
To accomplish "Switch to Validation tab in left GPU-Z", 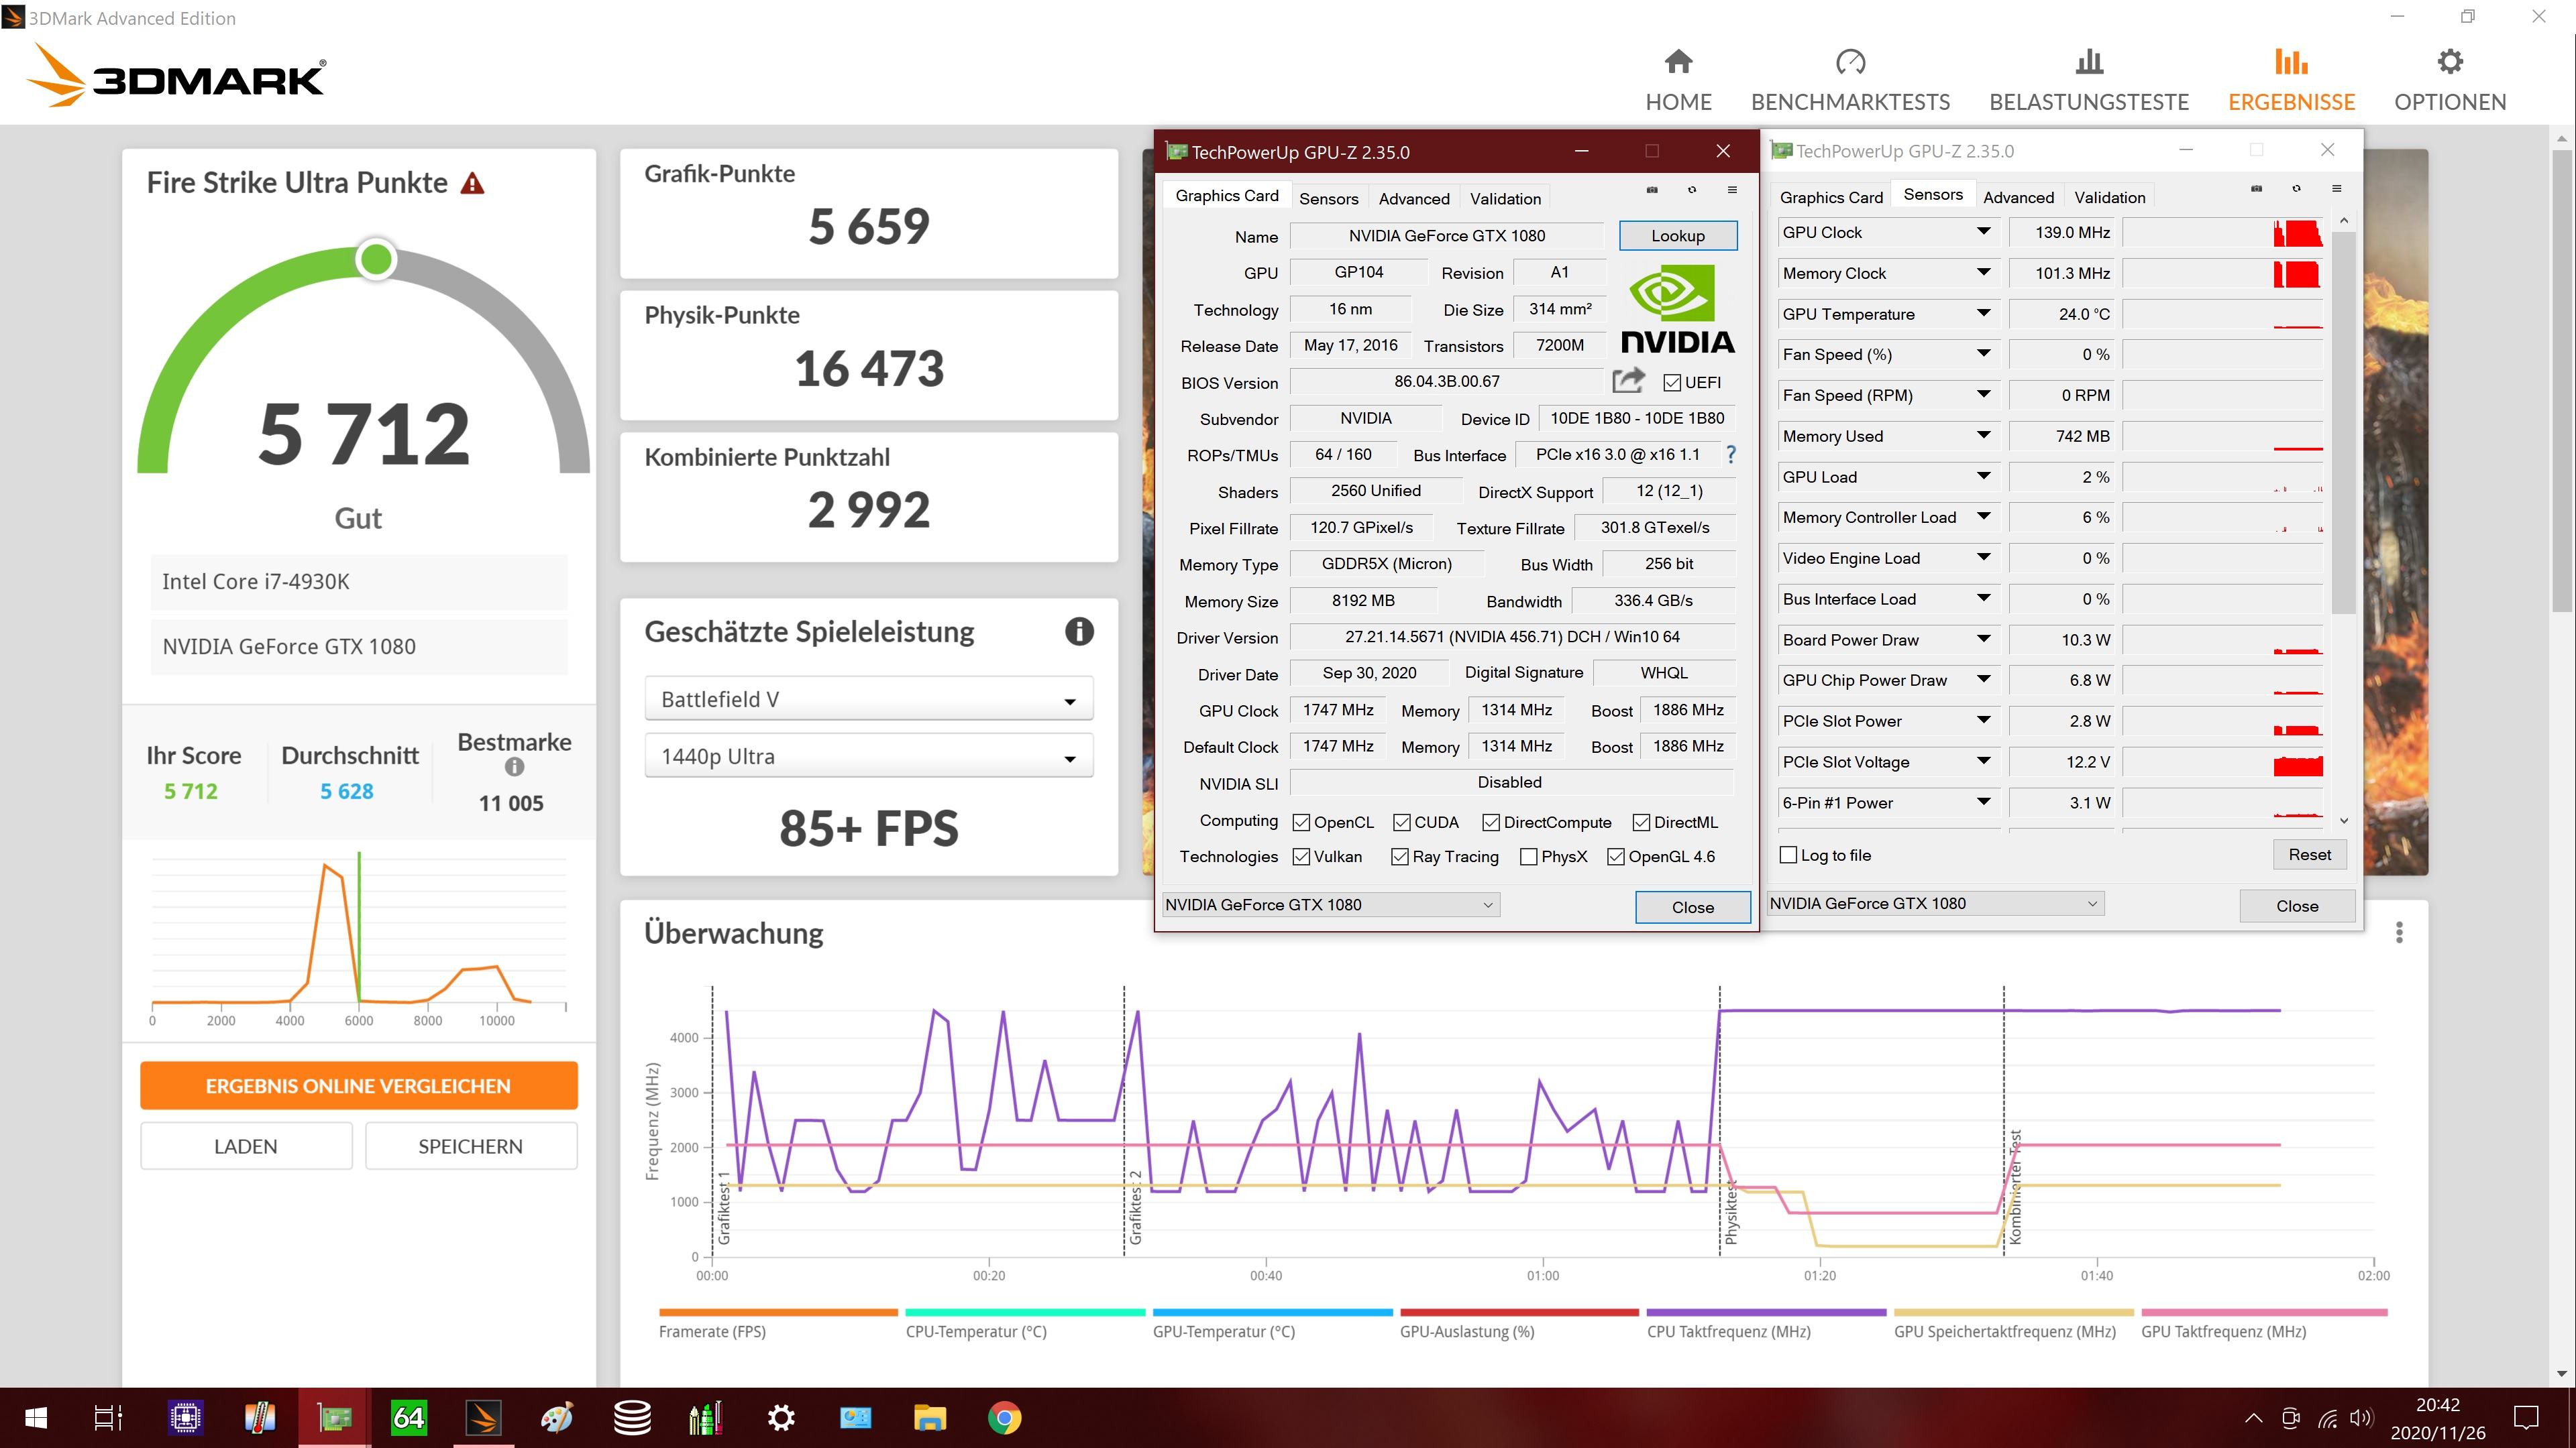I will point(1505,199).
